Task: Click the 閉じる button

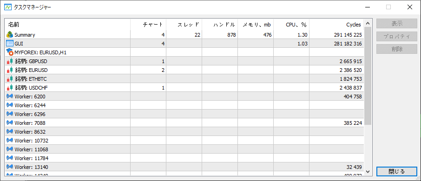Action: click(396, 171)
